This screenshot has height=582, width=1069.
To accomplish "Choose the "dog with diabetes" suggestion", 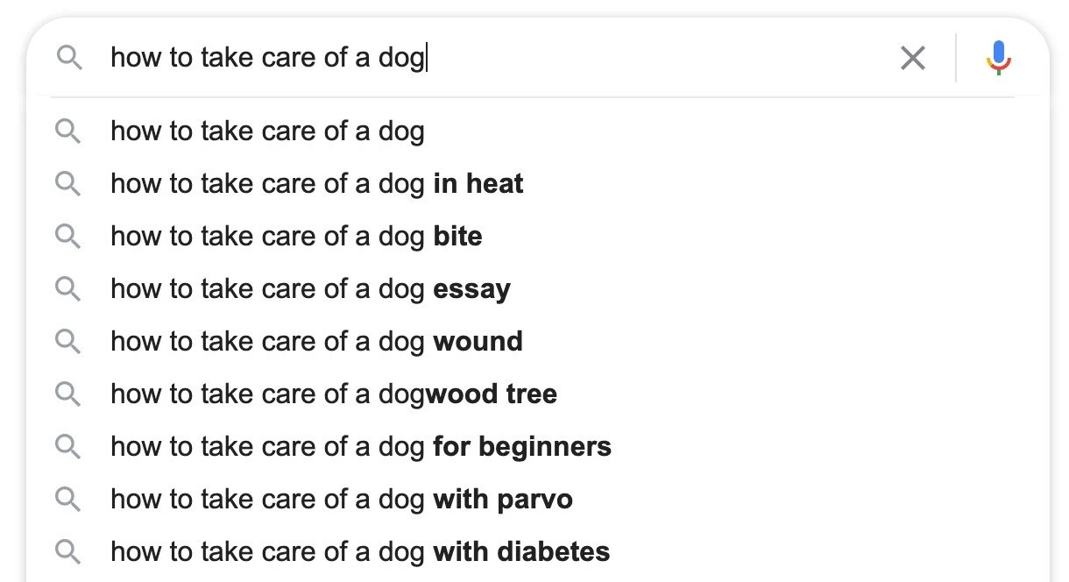I will (360, 552).
